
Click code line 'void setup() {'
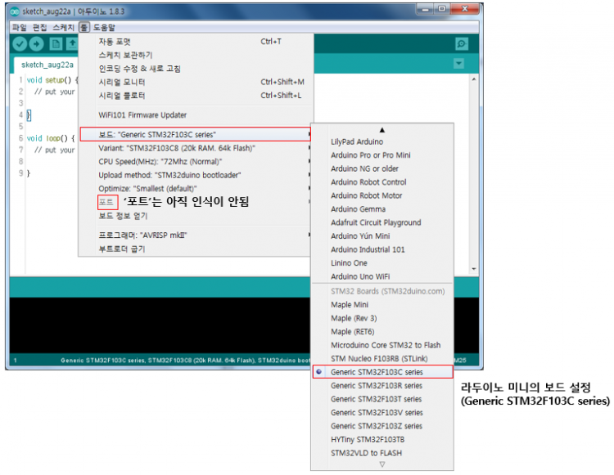(x=52, y=80)
